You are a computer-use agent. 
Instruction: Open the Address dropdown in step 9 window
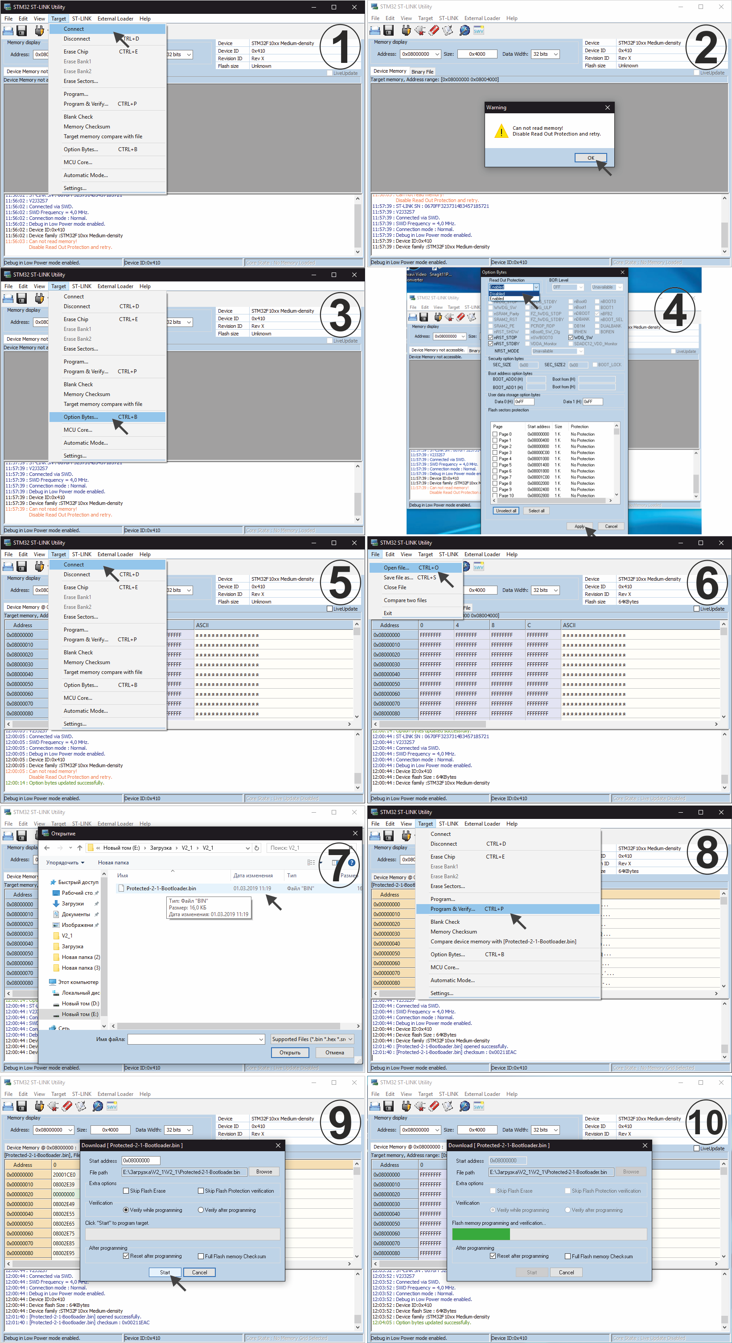click(70, 1130)
